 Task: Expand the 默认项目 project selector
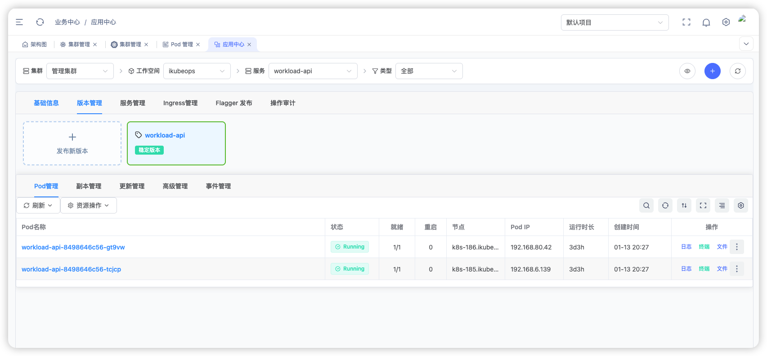click(614, 22)
